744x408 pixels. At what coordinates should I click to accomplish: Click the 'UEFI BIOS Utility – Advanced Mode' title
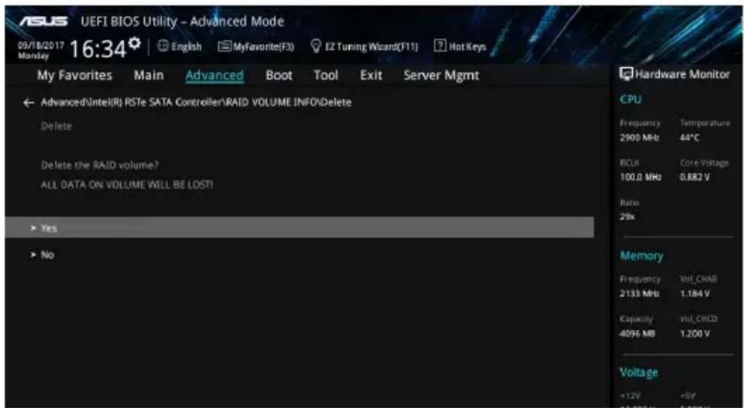[182, 22]
